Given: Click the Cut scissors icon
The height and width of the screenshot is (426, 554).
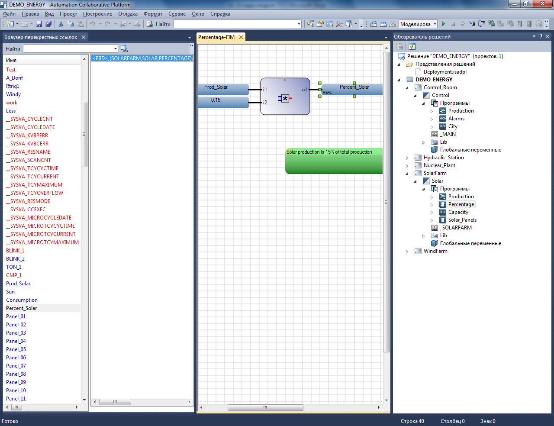Looking at the screenshot, I should click(61, 24).
